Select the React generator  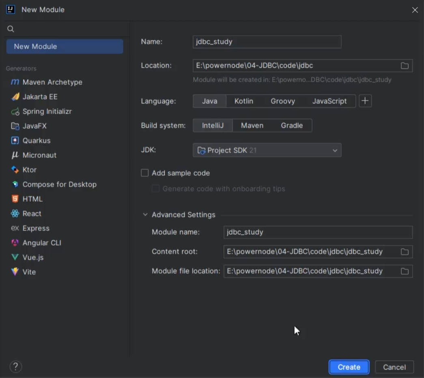coord(32,214)
